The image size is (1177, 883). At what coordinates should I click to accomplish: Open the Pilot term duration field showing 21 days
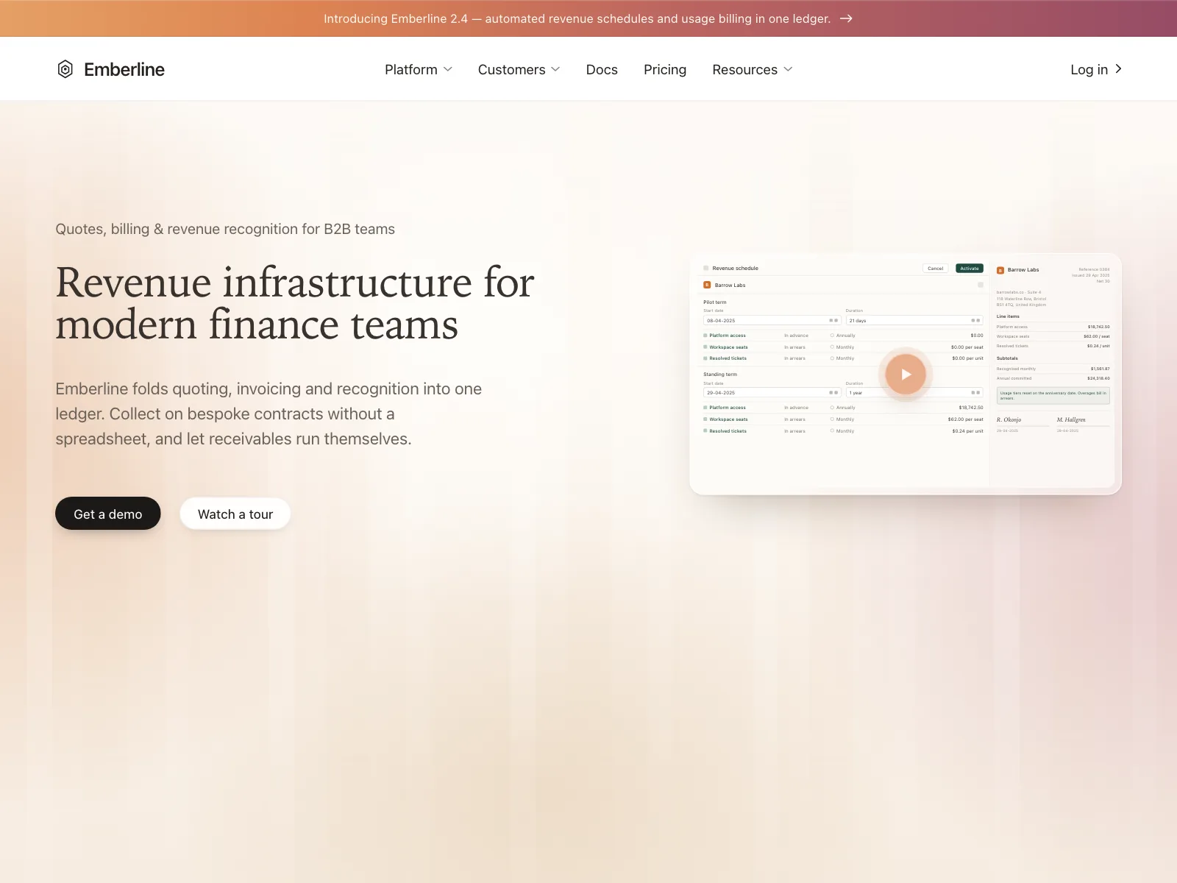pyautogui.click(x=914, y=321)
